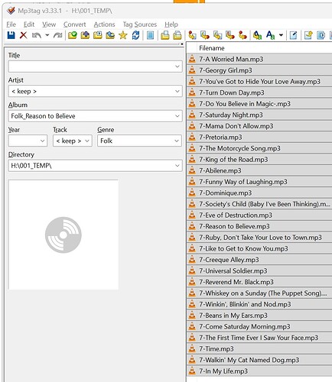This screenshot has height=382, width=332.
Task: Click the Filename - Tag converter icon
Action: coord(205,35)
